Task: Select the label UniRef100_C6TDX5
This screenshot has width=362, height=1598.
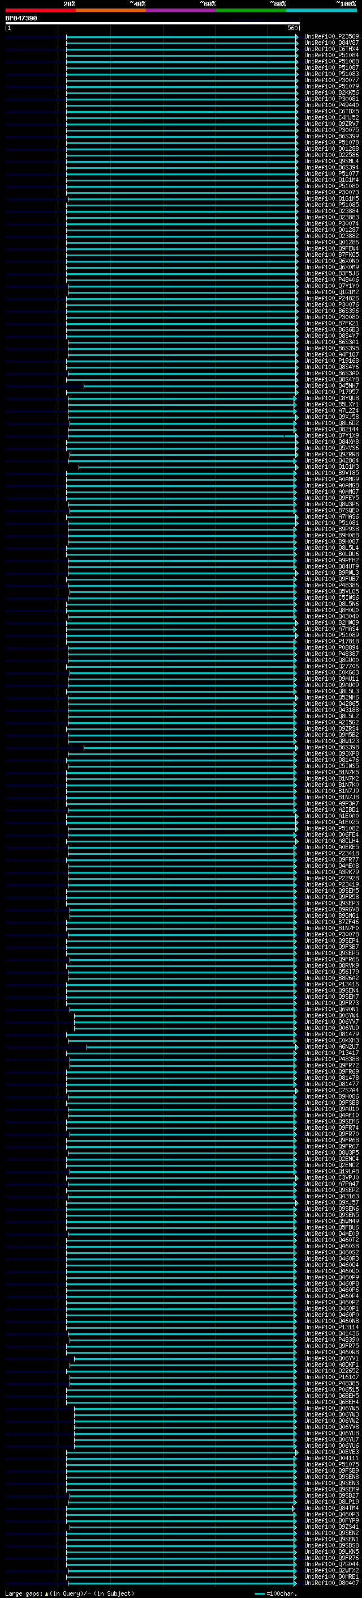Action: [331, 112]
